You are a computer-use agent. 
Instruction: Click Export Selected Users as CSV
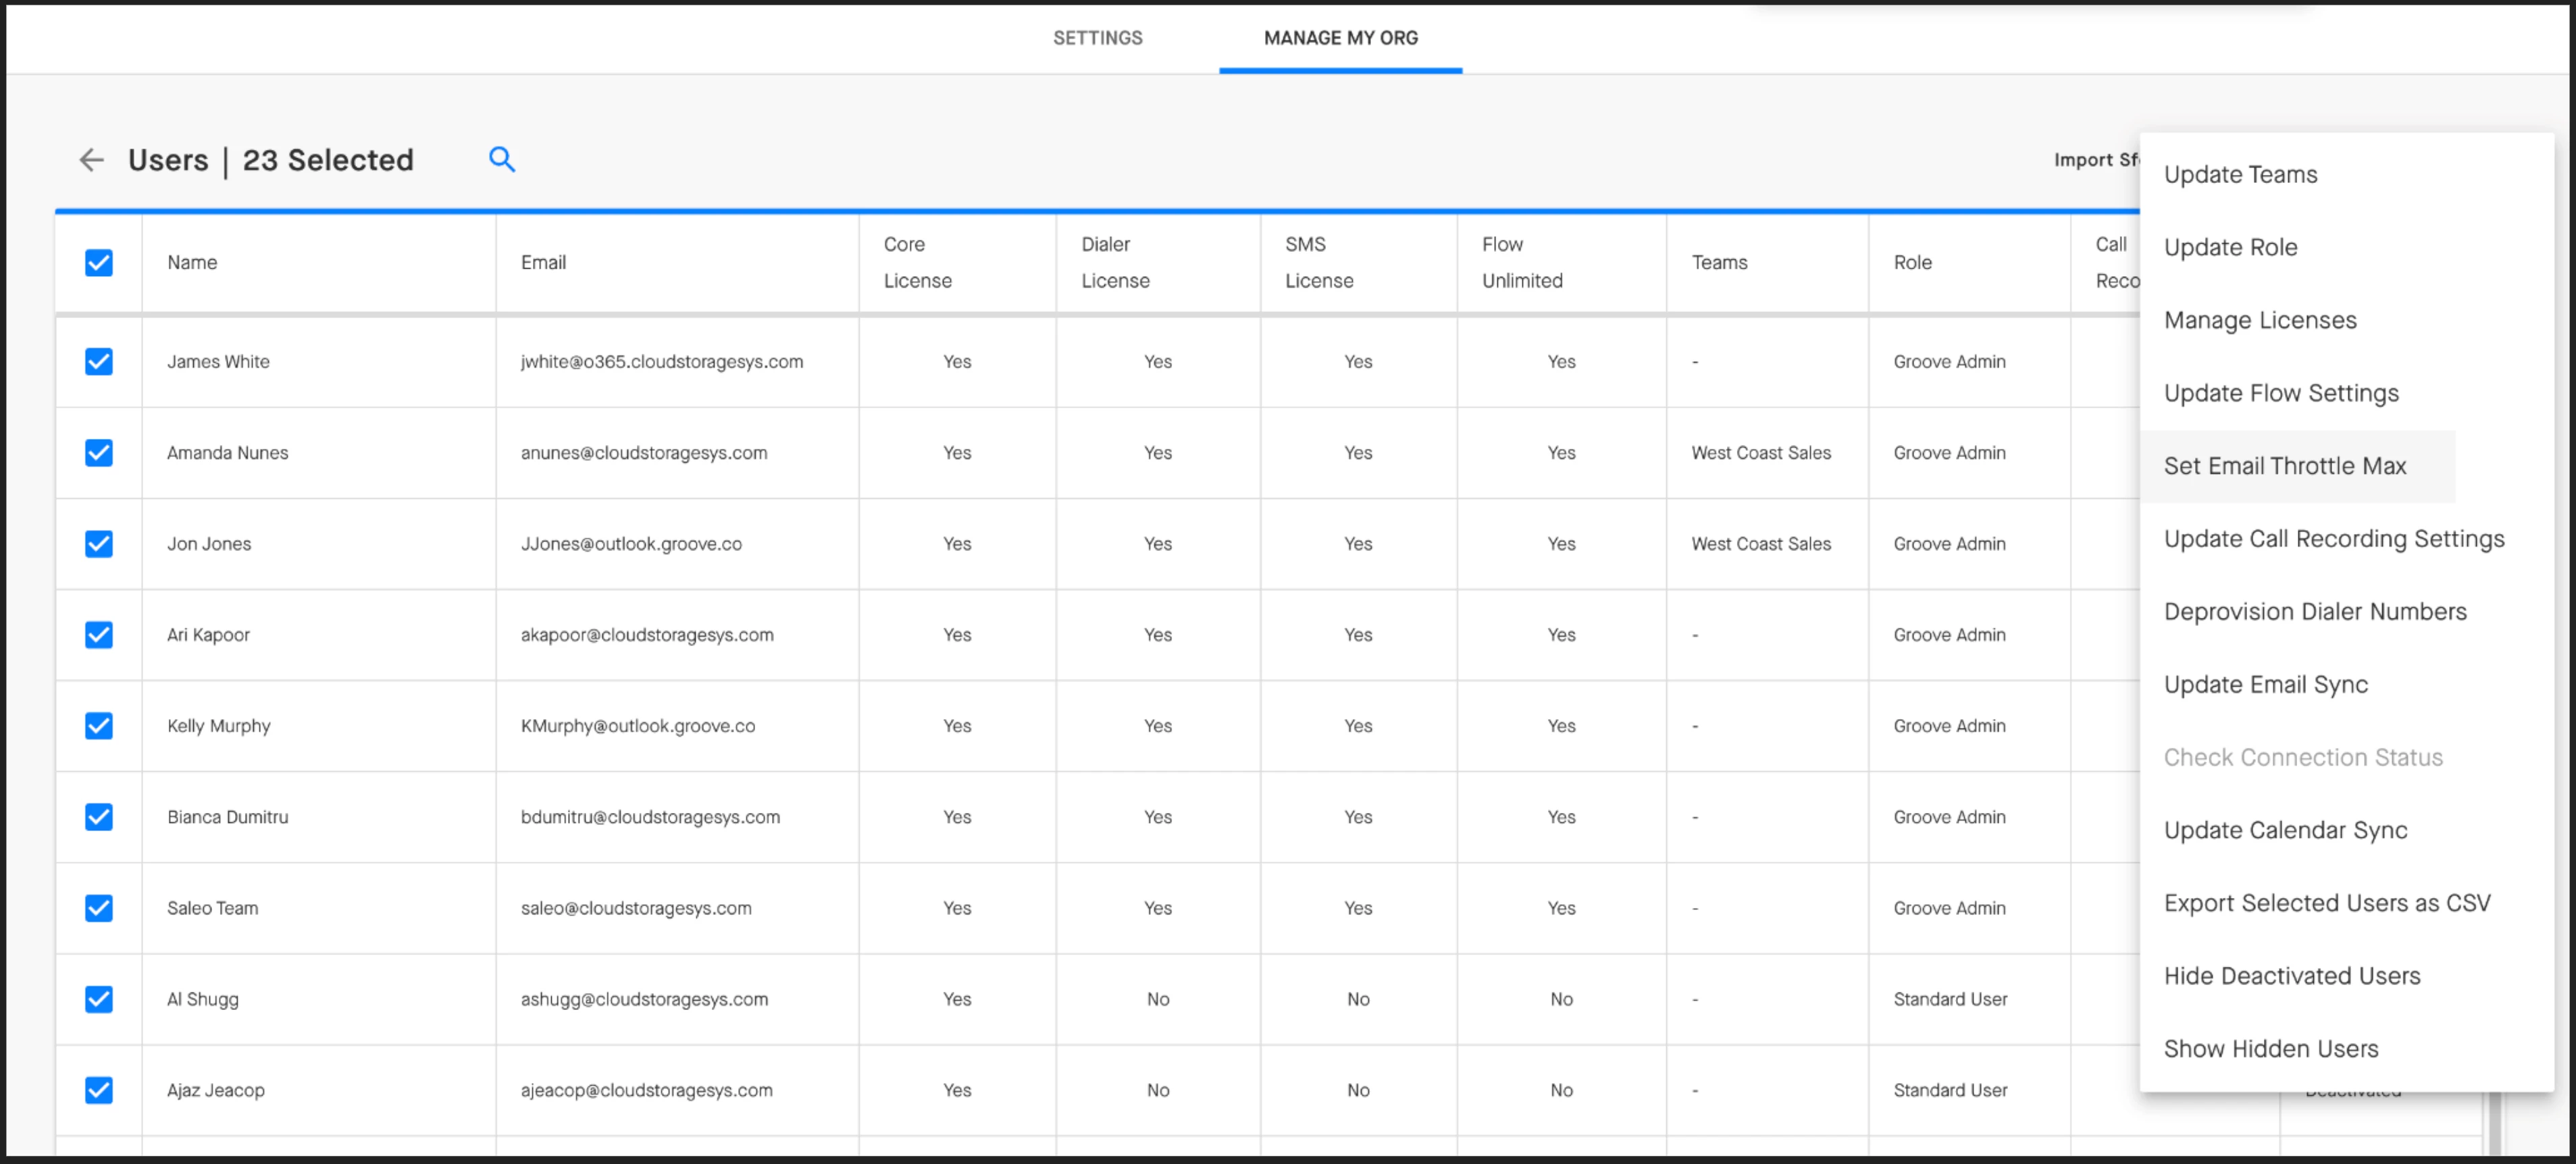(x=2327, y=903)
